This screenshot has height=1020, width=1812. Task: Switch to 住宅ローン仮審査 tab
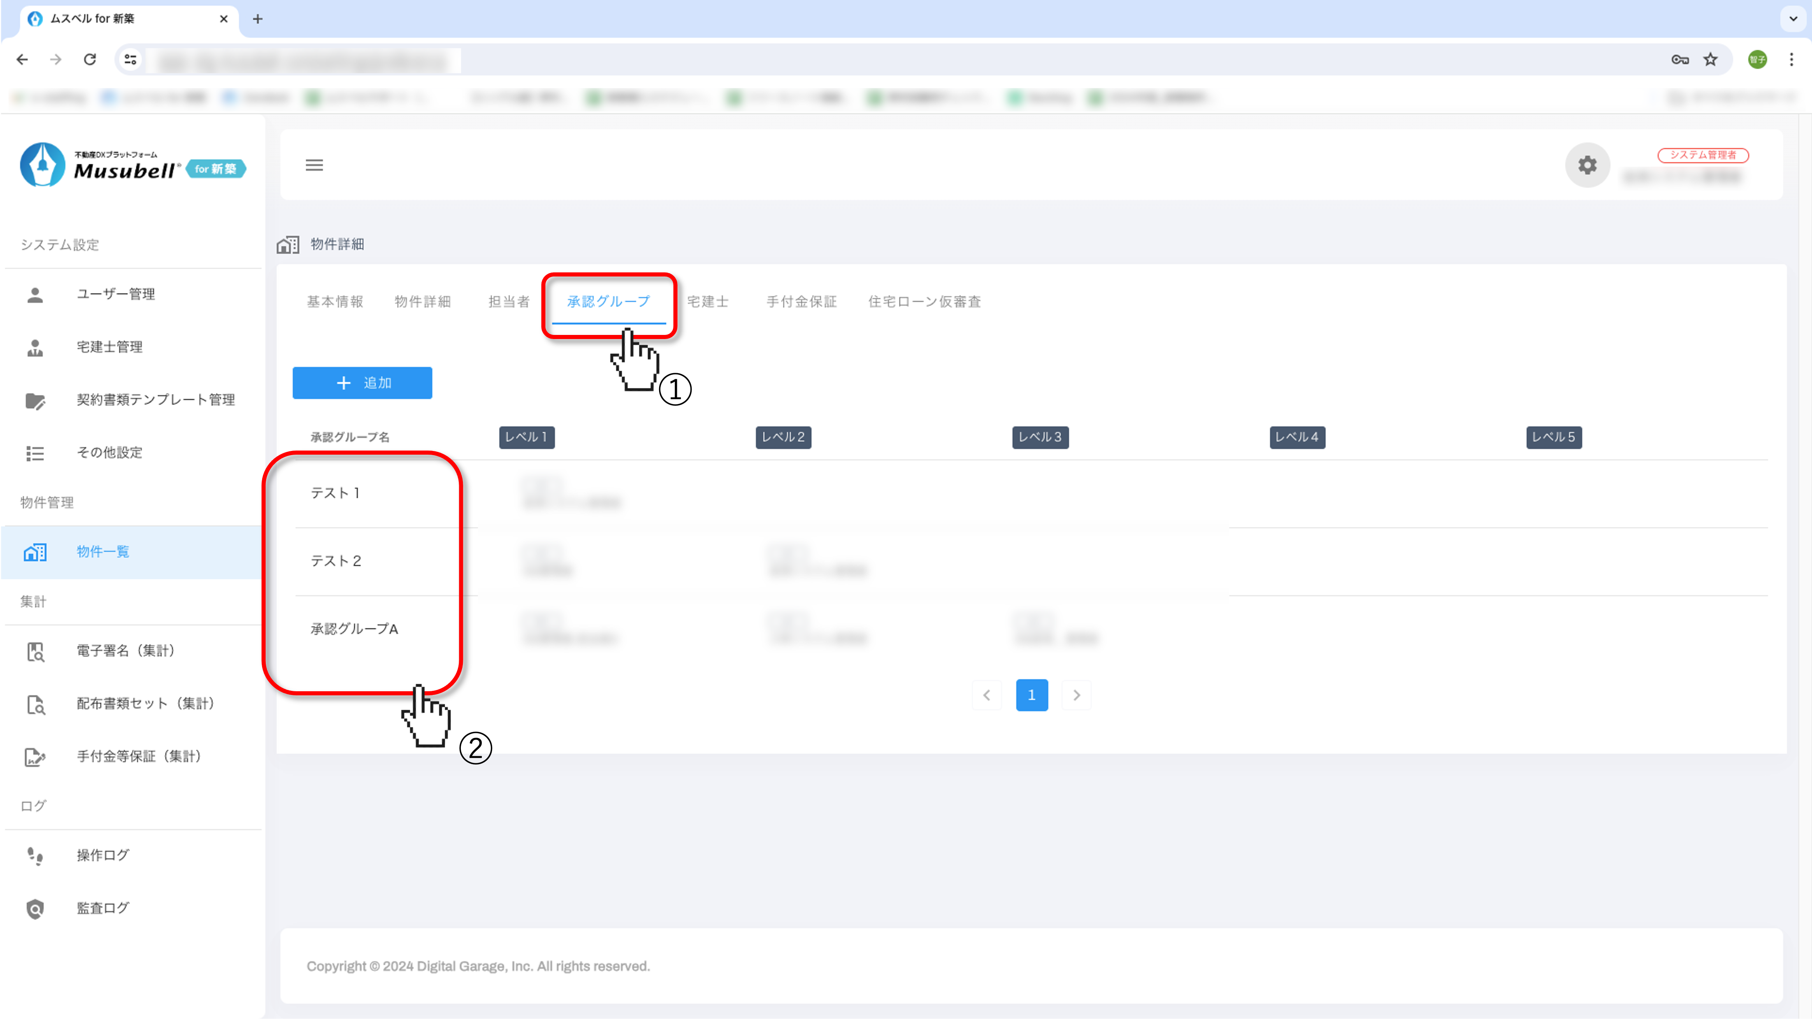tap(924, 301)
